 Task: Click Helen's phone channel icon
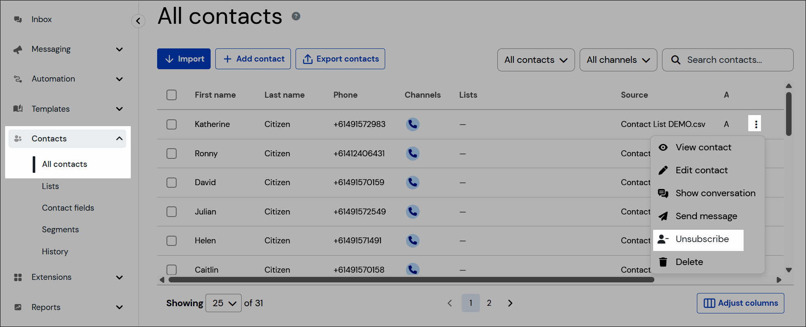[412, 240]
